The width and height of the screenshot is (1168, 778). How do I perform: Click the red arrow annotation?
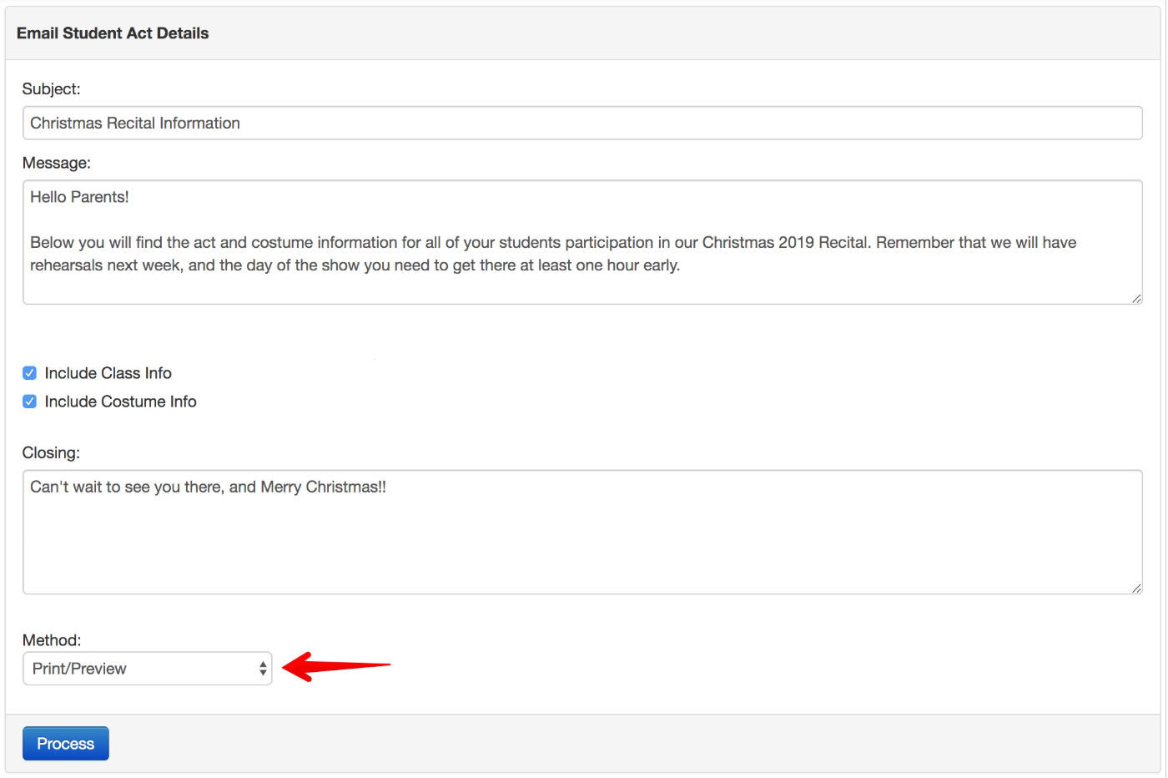337,666
